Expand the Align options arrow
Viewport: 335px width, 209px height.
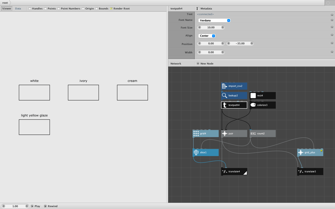point(332,35)
